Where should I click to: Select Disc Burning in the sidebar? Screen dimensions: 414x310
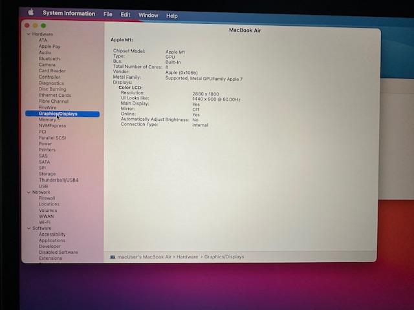pyautogui.click(x=52, y=89)
